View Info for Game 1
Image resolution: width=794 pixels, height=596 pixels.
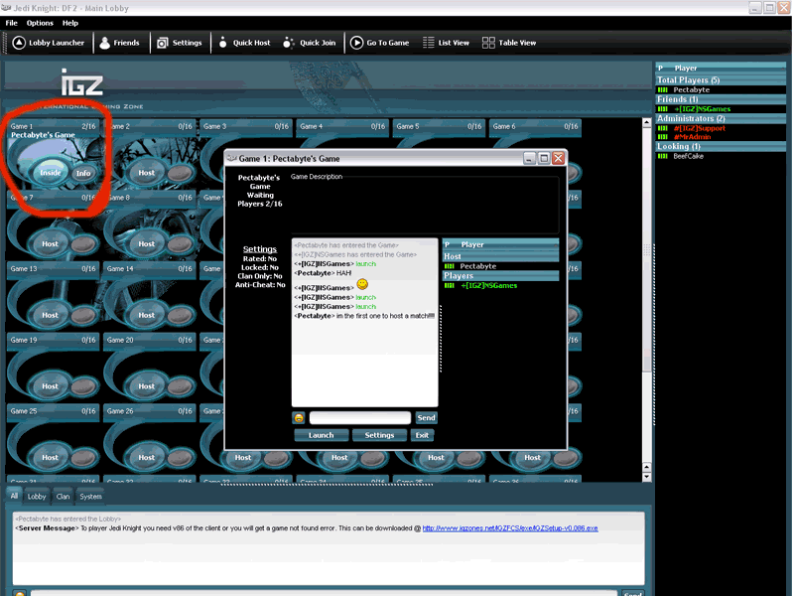click(83, 173)
